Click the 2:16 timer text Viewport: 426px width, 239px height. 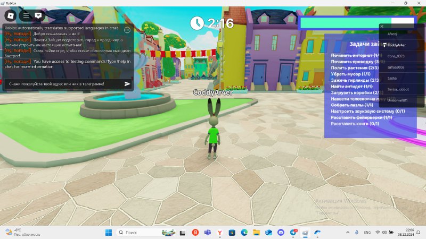click(x=220, y=23)
